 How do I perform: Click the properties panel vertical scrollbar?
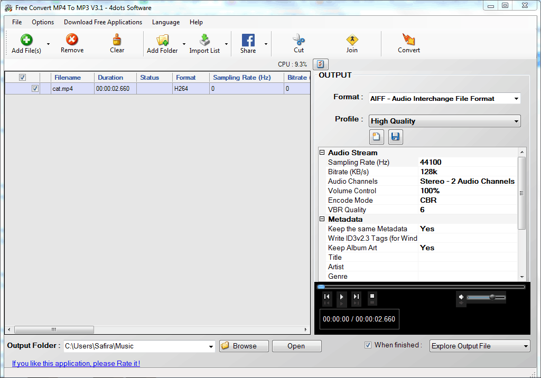pyautogui.click(x=521, y=193)
